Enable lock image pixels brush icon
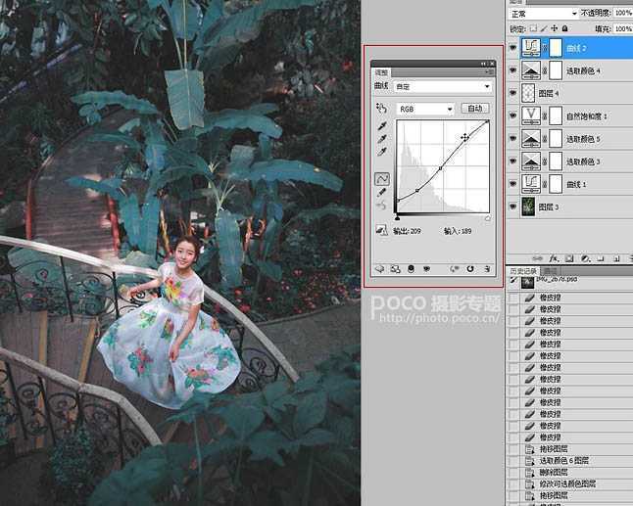The height and width of the screenshot is (506, 633). (544, 28)
